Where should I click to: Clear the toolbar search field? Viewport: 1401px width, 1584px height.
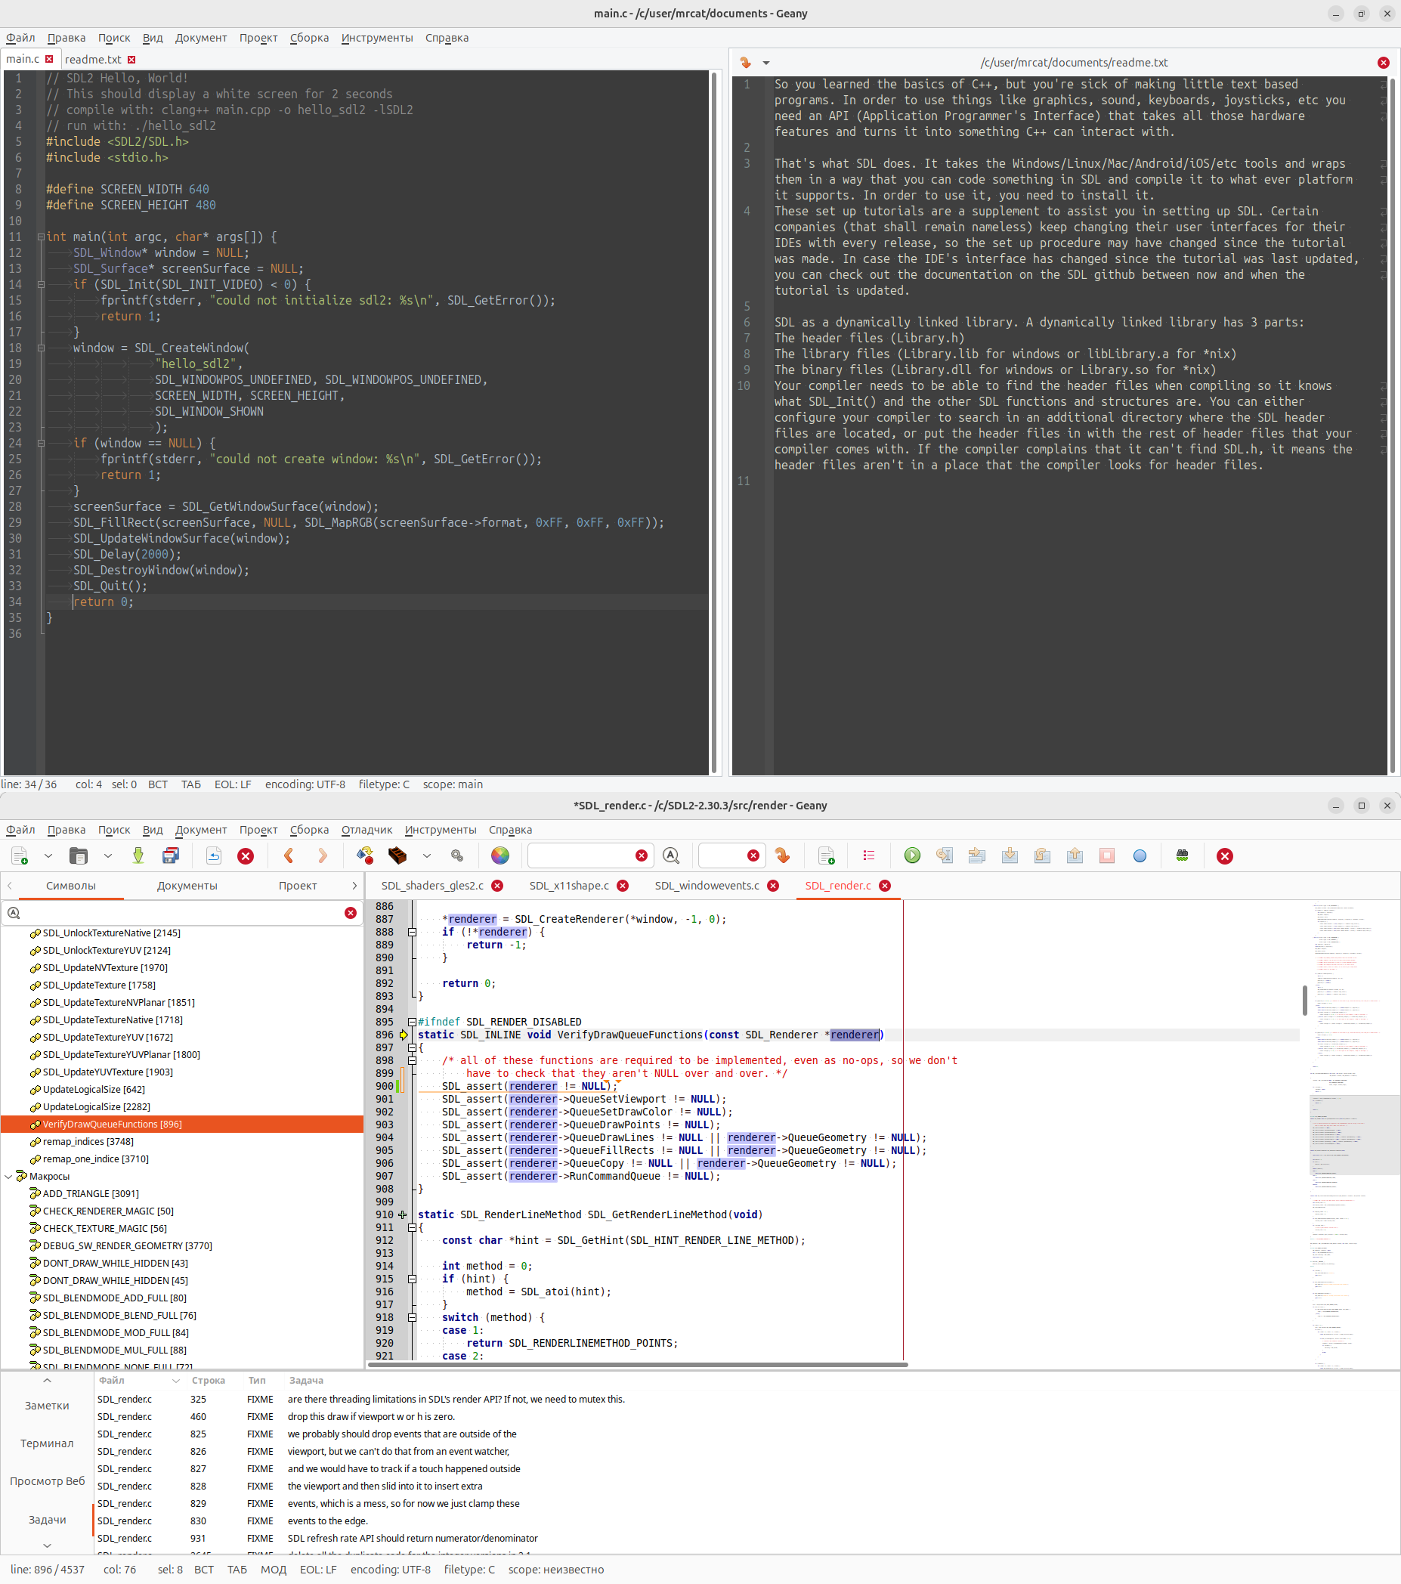coord(642,855)
